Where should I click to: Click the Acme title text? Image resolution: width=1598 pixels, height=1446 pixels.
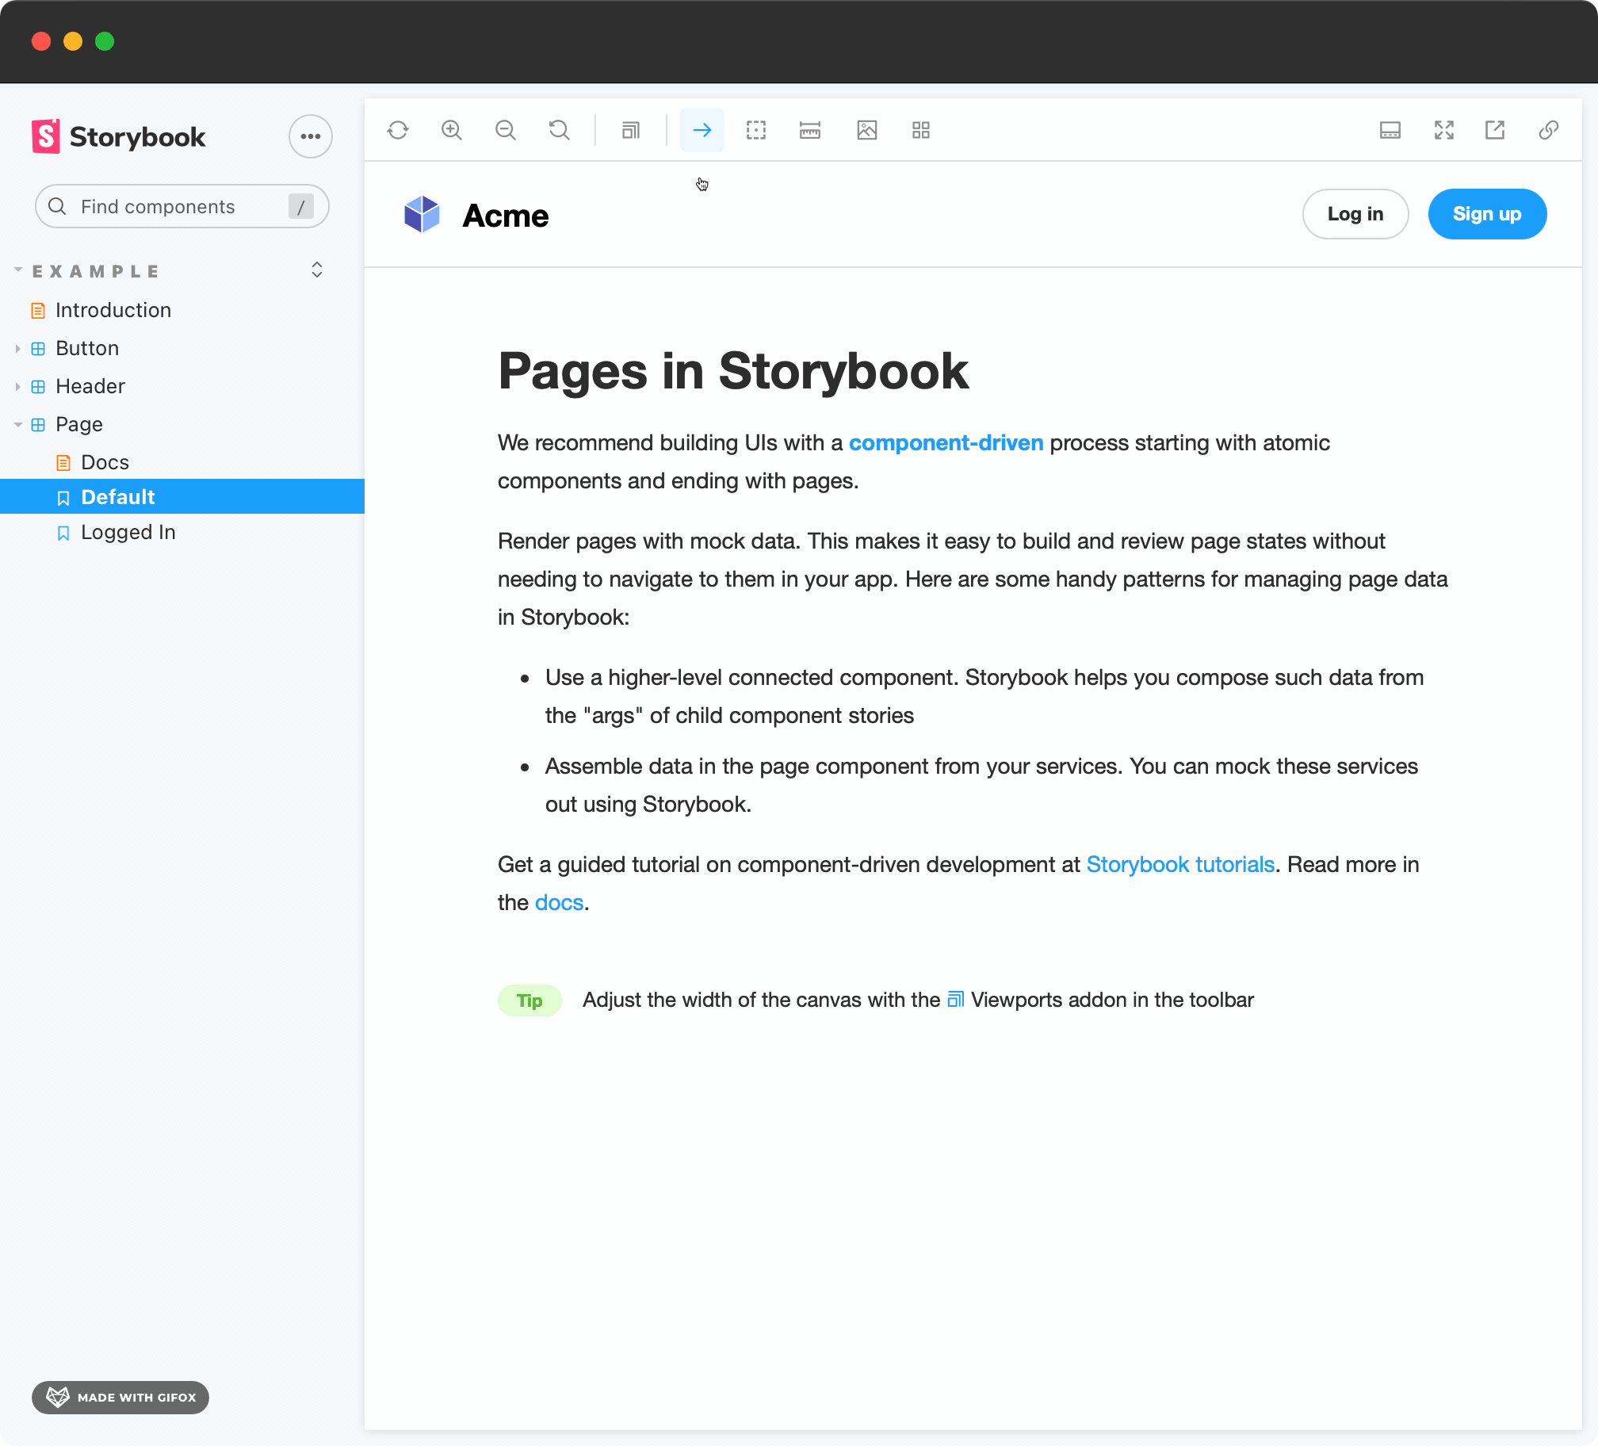[x=506, y=216]
